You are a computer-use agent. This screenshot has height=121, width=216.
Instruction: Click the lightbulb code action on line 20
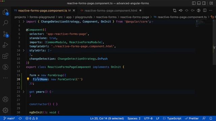click(x=28, y=79)
